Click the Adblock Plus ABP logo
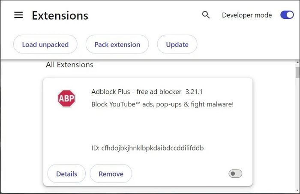The height and width of the screenshot is (194, 300). [66, 98]
